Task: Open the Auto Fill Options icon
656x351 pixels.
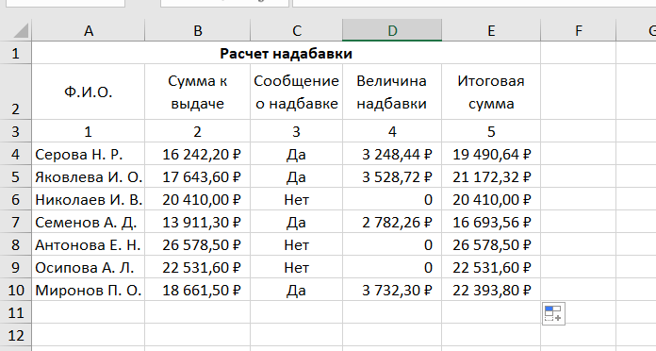Action: tap(553, 313)
